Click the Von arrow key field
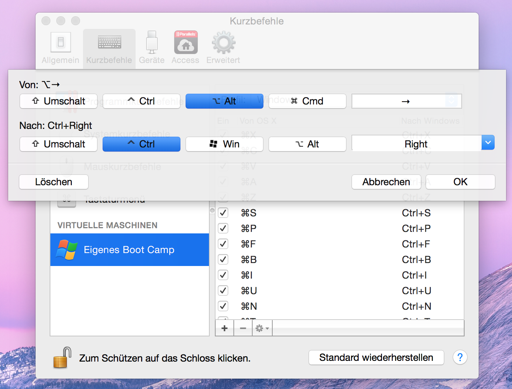Image resolution: width=512 pixels, height=389 pixels. point(406,101)
